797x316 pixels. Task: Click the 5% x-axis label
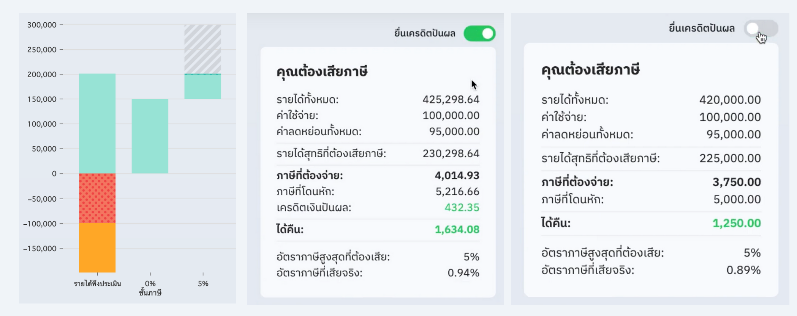pos(203,283)
